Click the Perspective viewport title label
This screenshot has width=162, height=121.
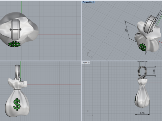click(x=87, y=2)
